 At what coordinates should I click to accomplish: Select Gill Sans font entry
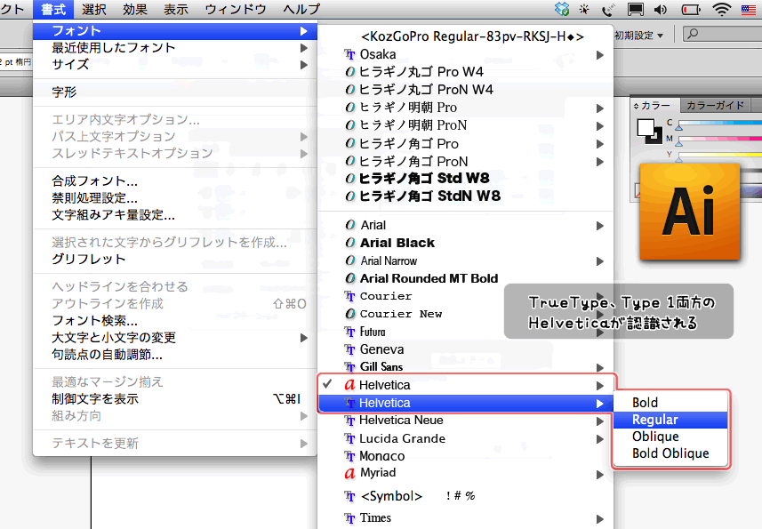(x=466, y=367)
